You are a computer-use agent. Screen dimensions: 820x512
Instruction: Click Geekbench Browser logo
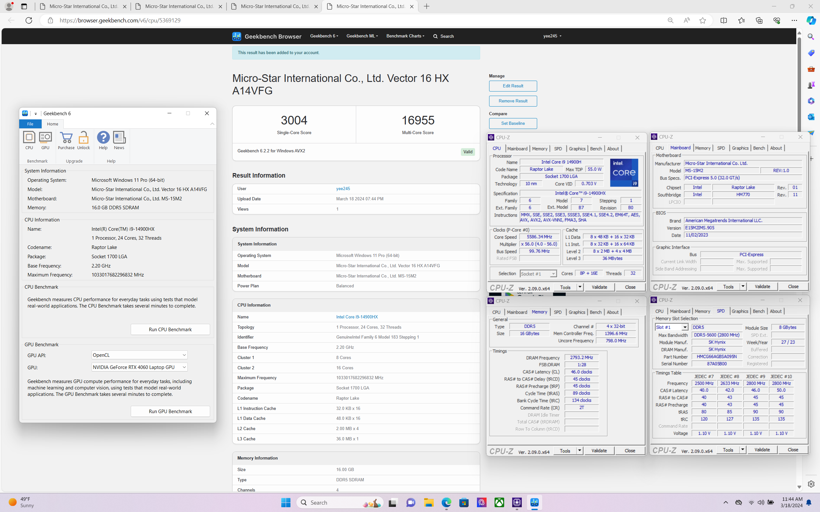point(267,36)
